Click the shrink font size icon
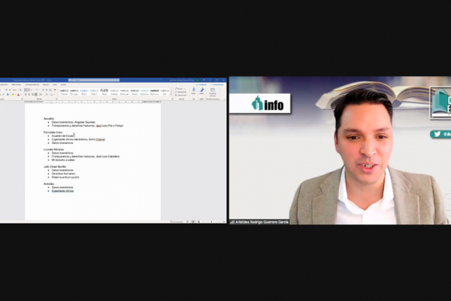Viewport: 451px width, 301px height. [10, 90]
